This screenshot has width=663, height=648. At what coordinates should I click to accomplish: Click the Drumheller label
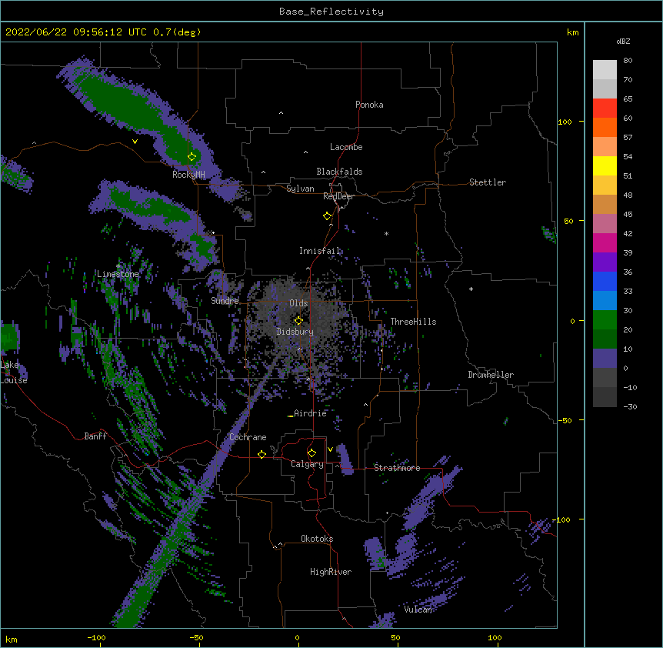click(x=491, y=375)
